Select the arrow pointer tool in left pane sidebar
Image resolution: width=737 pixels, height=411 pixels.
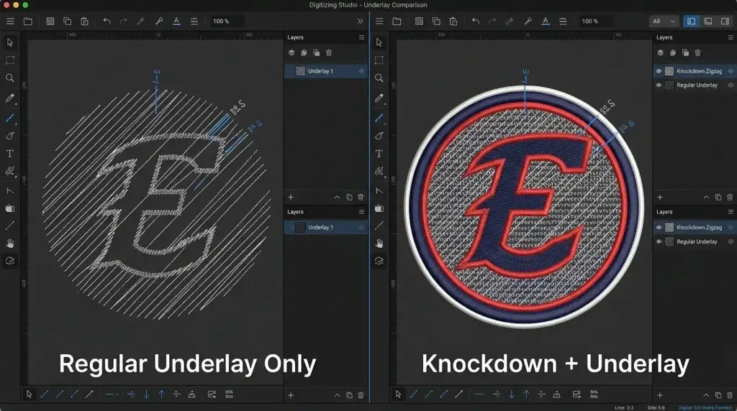pyautogui.click(x=10, y=42)
